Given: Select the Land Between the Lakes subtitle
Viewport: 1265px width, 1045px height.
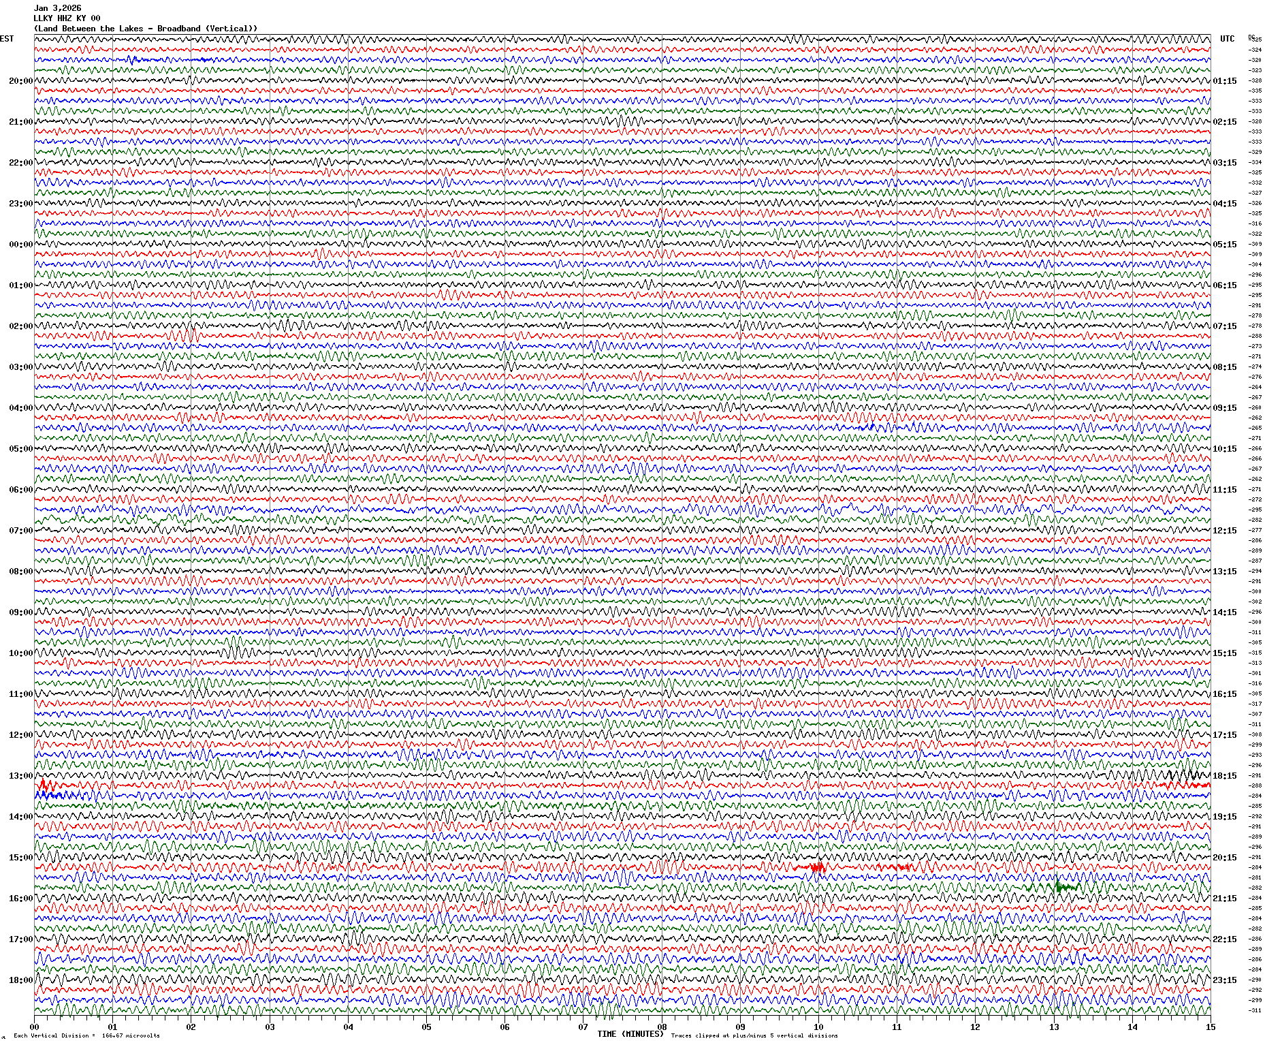Looking at the screenshot, I should [x=146, y=29].
